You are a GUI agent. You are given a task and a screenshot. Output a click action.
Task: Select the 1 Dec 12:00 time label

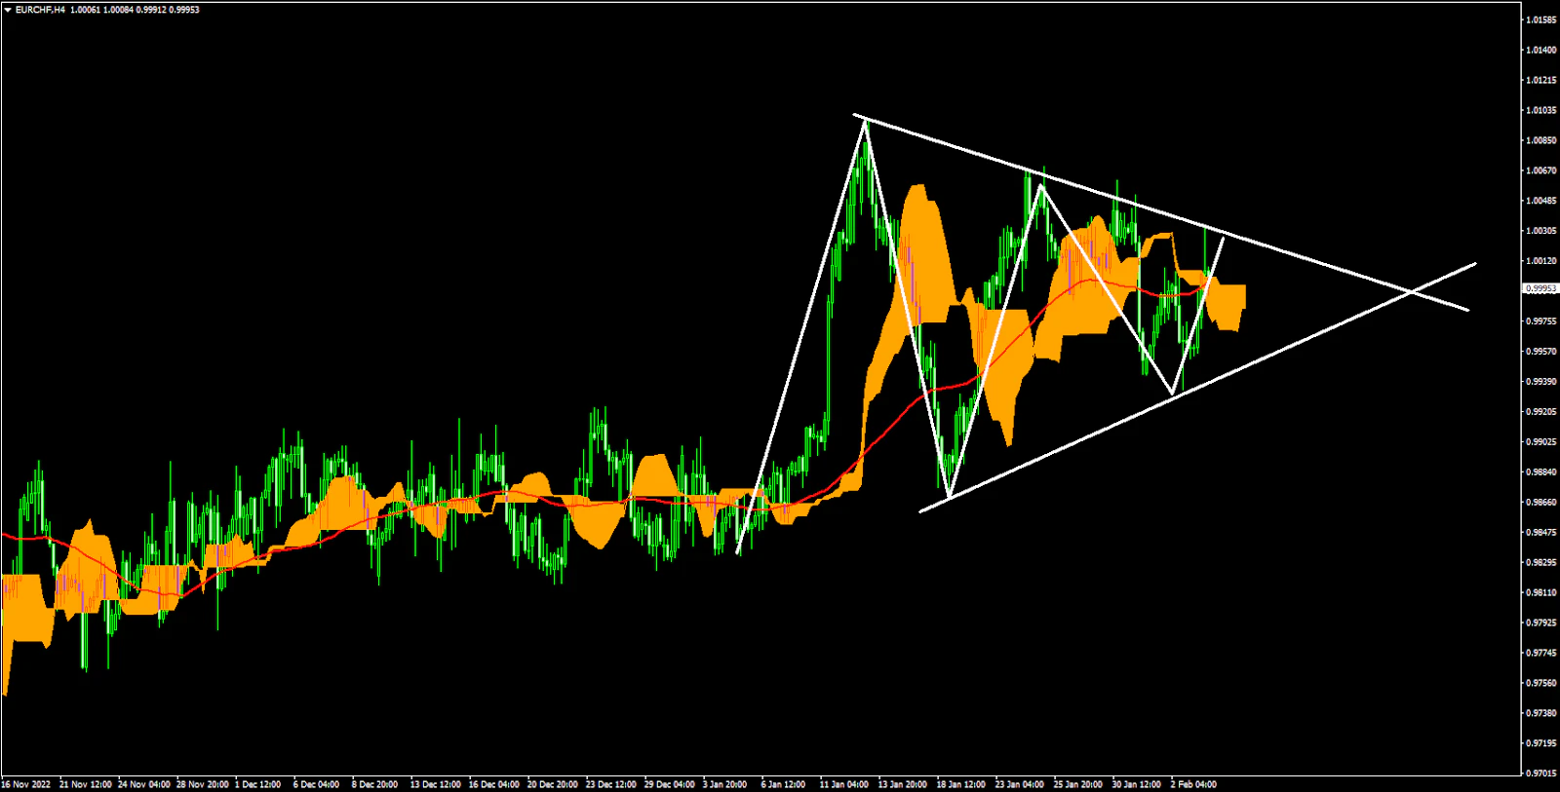click(x=259, y=784)
